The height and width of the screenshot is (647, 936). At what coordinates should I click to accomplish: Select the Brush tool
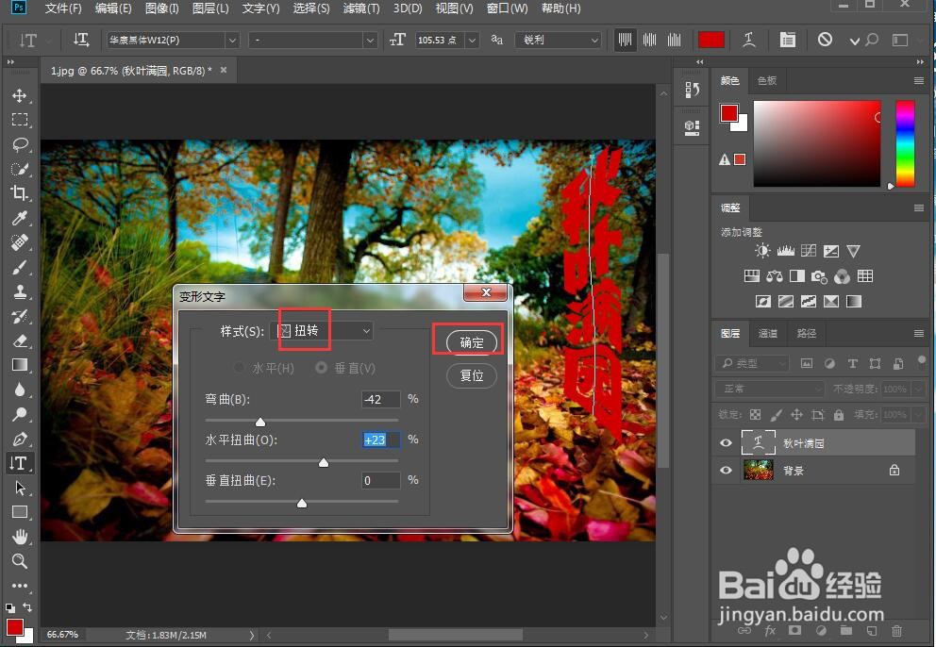[x=20, y=267]
